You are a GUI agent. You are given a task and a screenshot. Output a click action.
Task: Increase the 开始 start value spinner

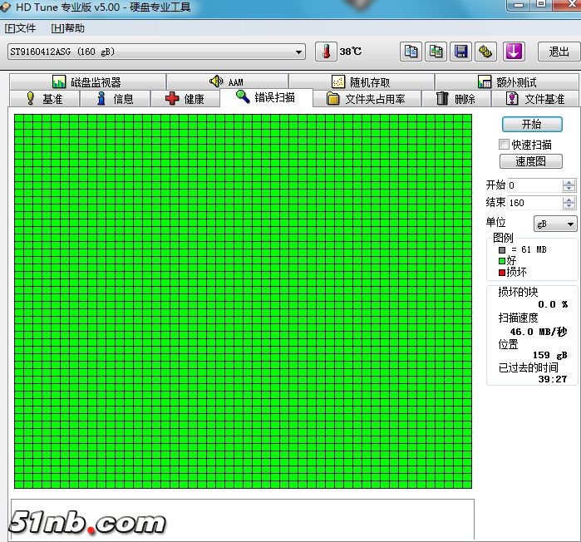[x=569, y=182]
